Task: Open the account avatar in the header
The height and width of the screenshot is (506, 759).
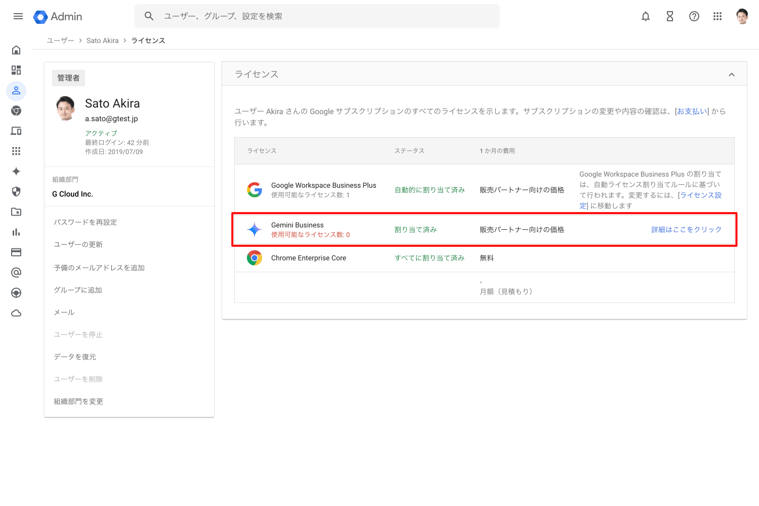Action: click(x=742, y=16)
